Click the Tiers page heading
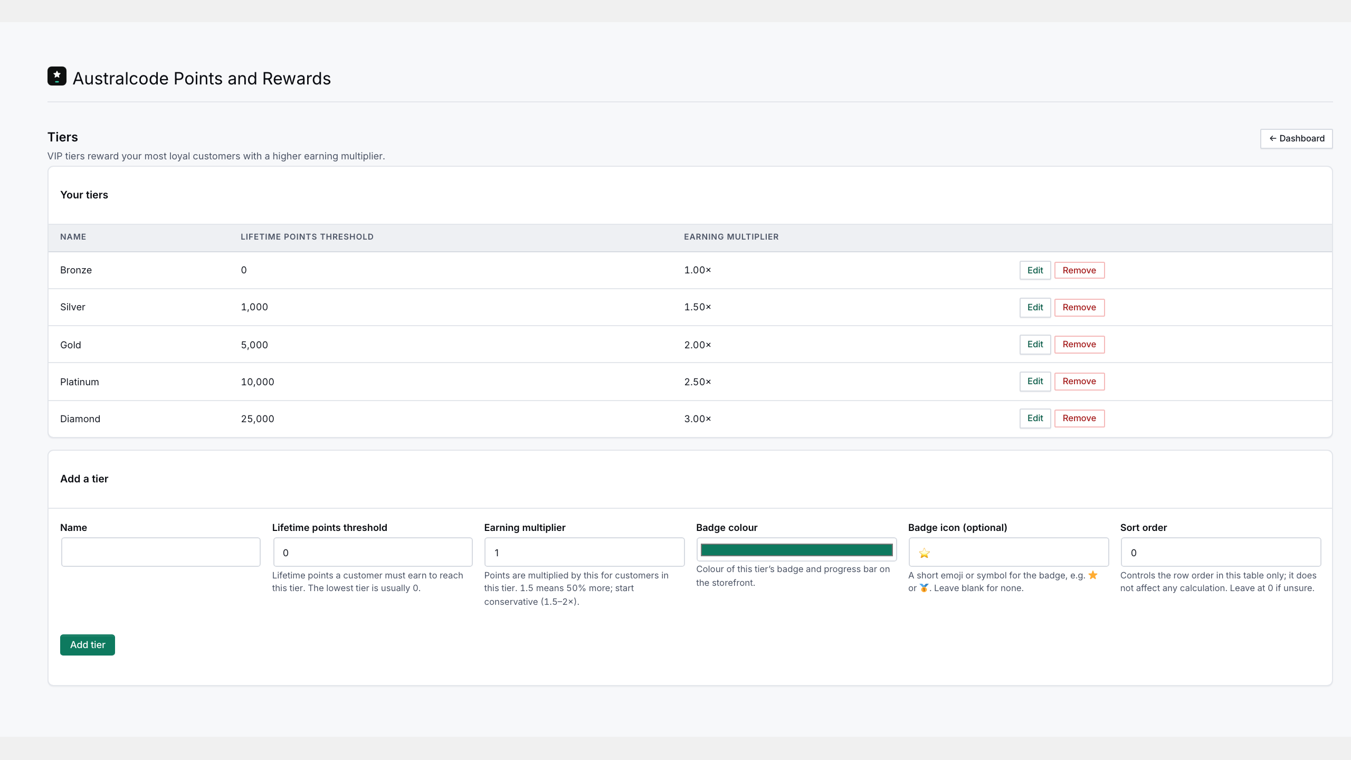The width and height of the screenshot is (1351, 760). (63, 137)
